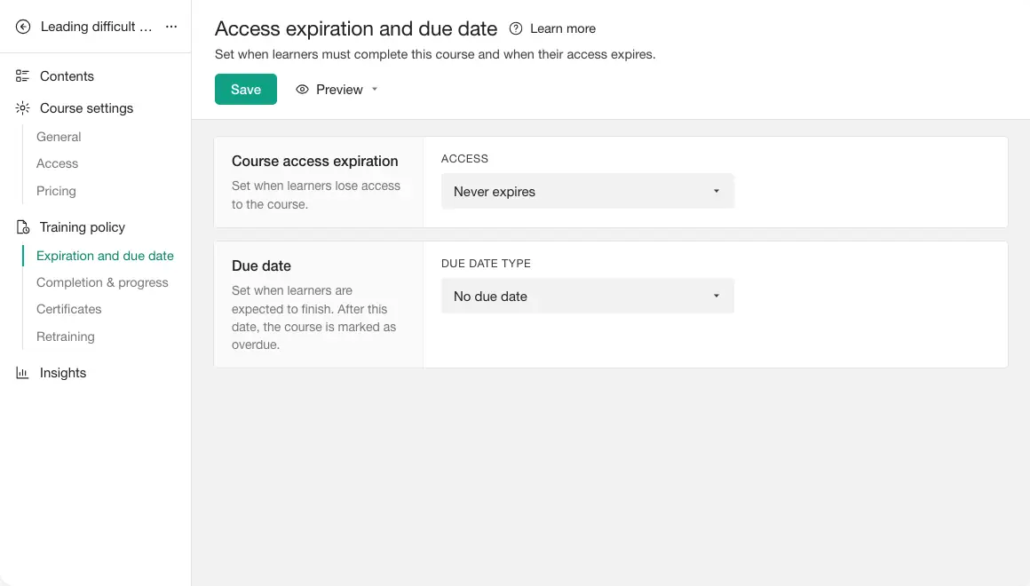This screenshot has width=1030, height=586.
Task: Click the Insights bar chart icon
Action: click(x=22, y=373)
